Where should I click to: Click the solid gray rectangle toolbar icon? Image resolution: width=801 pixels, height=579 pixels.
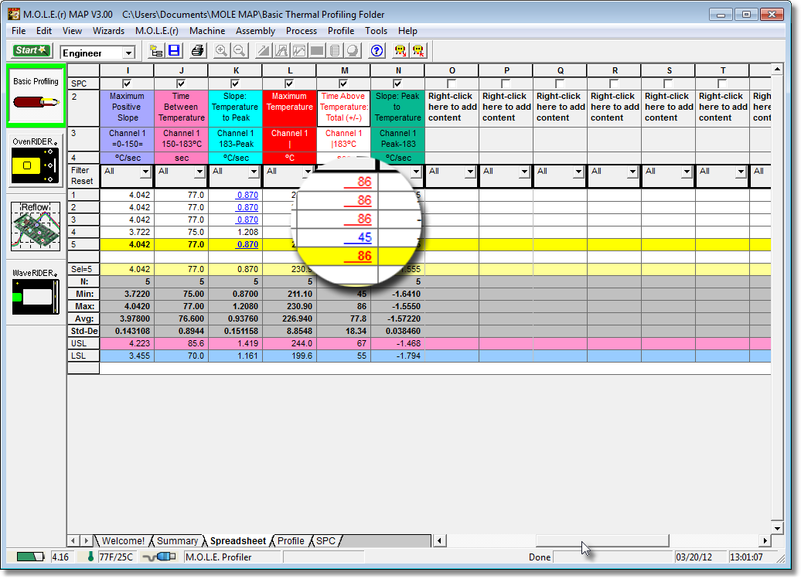(317, 50)
